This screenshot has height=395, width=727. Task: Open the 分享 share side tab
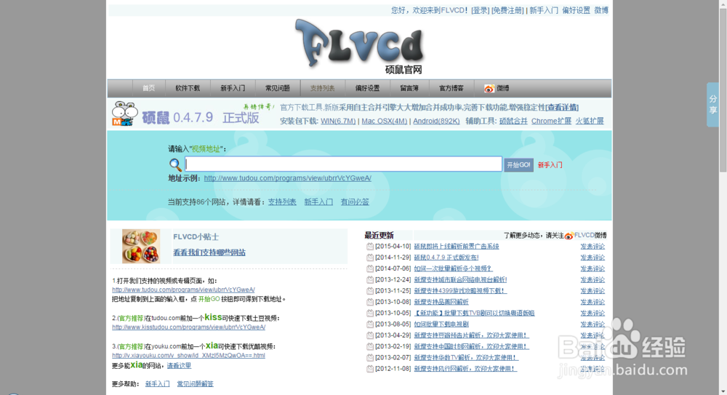(x=712, y=105)
